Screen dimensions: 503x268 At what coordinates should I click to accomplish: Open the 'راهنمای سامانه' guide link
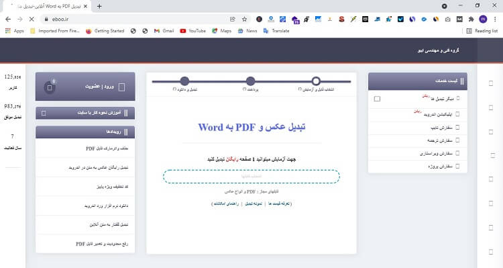coord(226,204)
